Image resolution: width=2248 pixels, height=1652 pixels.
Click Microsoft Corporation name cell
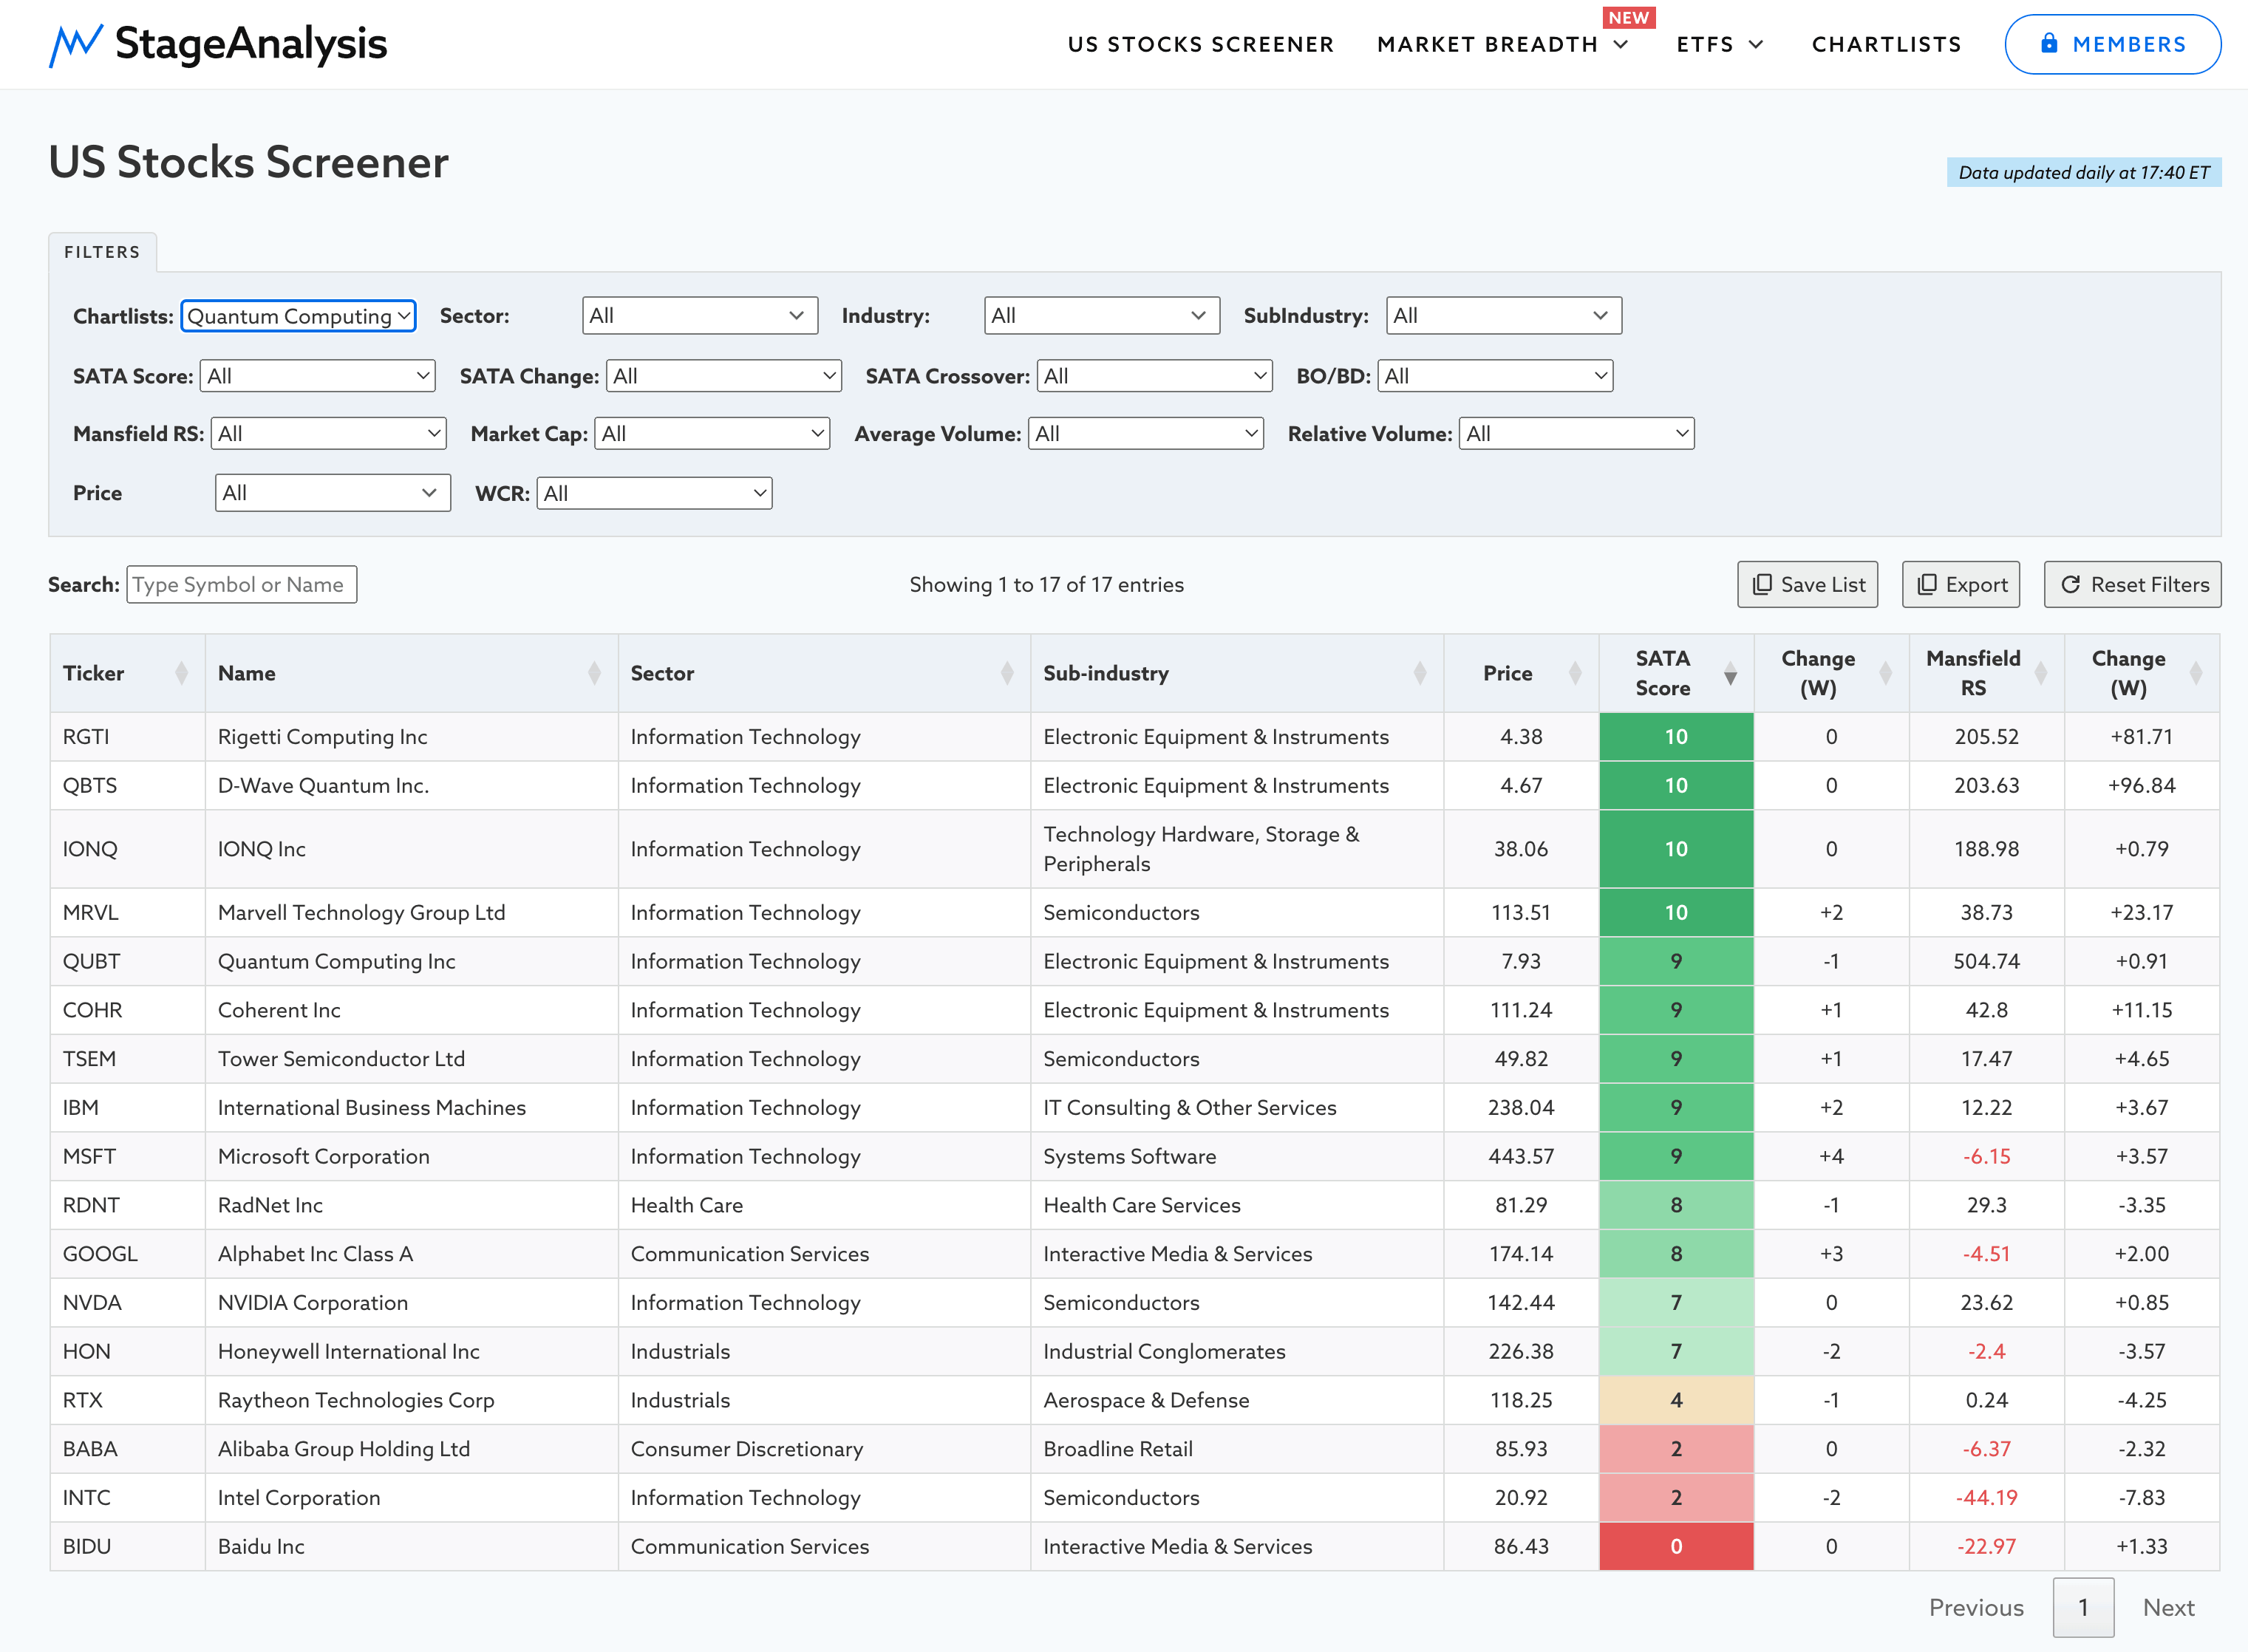click(412, 1157)
